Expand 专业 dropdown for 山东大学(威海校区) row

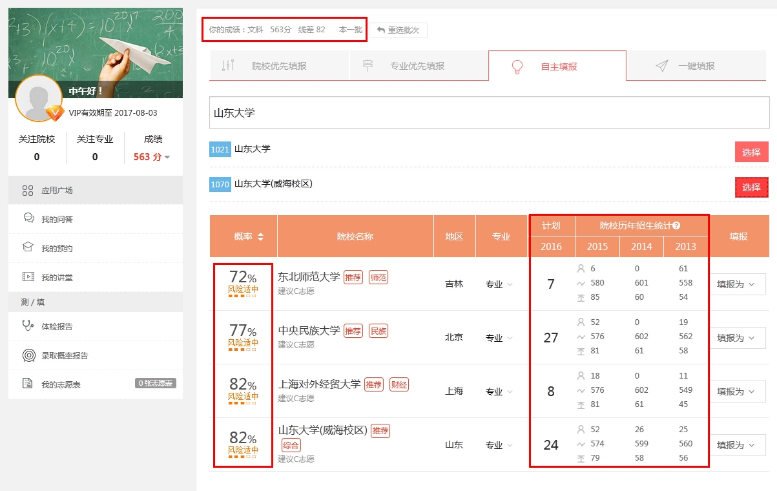499,445
